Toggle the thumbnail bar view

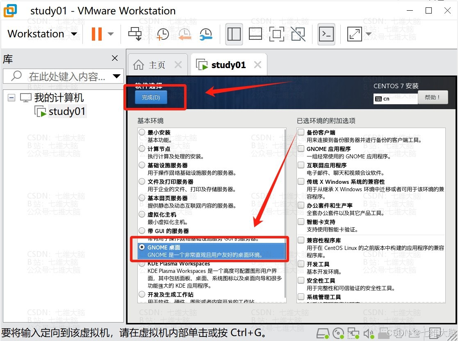click(255, 34)
